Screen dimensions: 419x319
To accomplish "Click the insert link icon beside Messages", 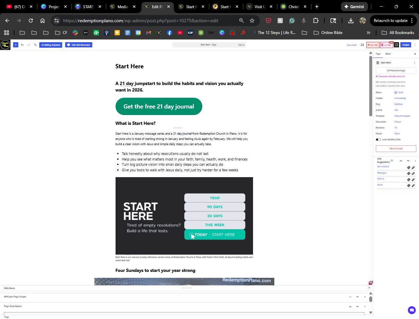I will click(413, 174).
